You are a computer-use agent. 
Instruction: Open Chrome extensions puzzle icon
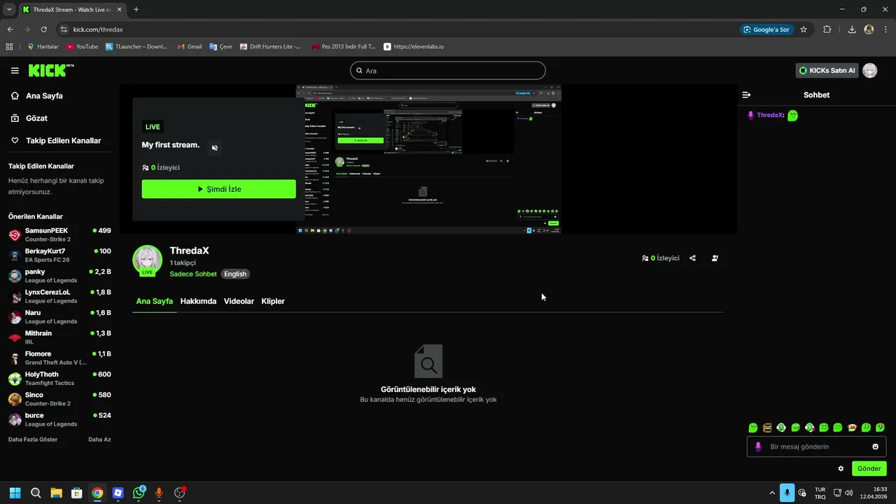tap(827, 29)
